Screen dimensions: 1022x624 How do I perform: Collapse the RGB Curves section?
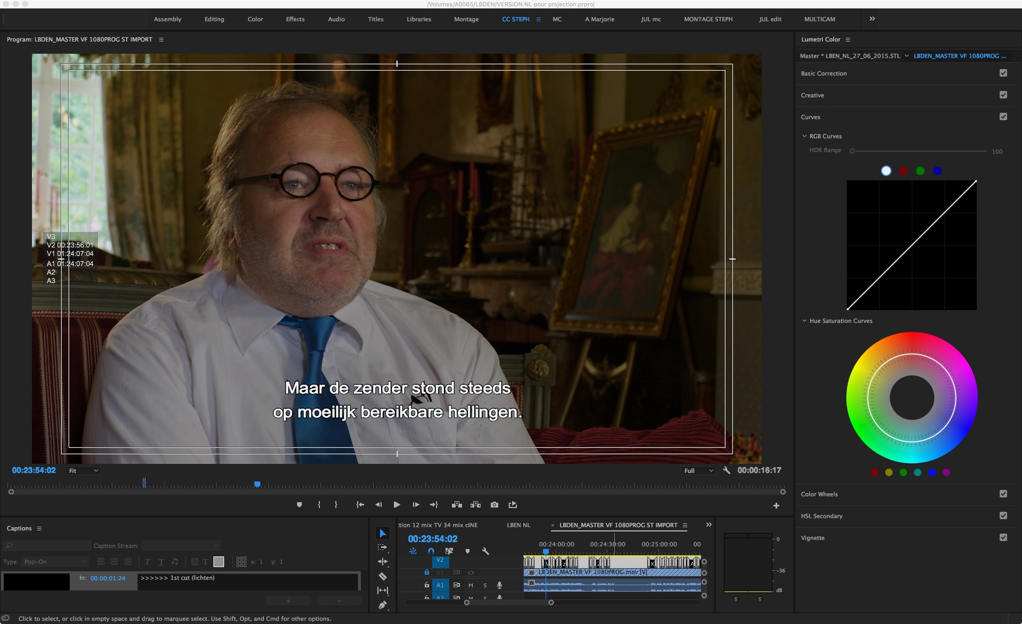pyautogui.click(x=804, y=136)
